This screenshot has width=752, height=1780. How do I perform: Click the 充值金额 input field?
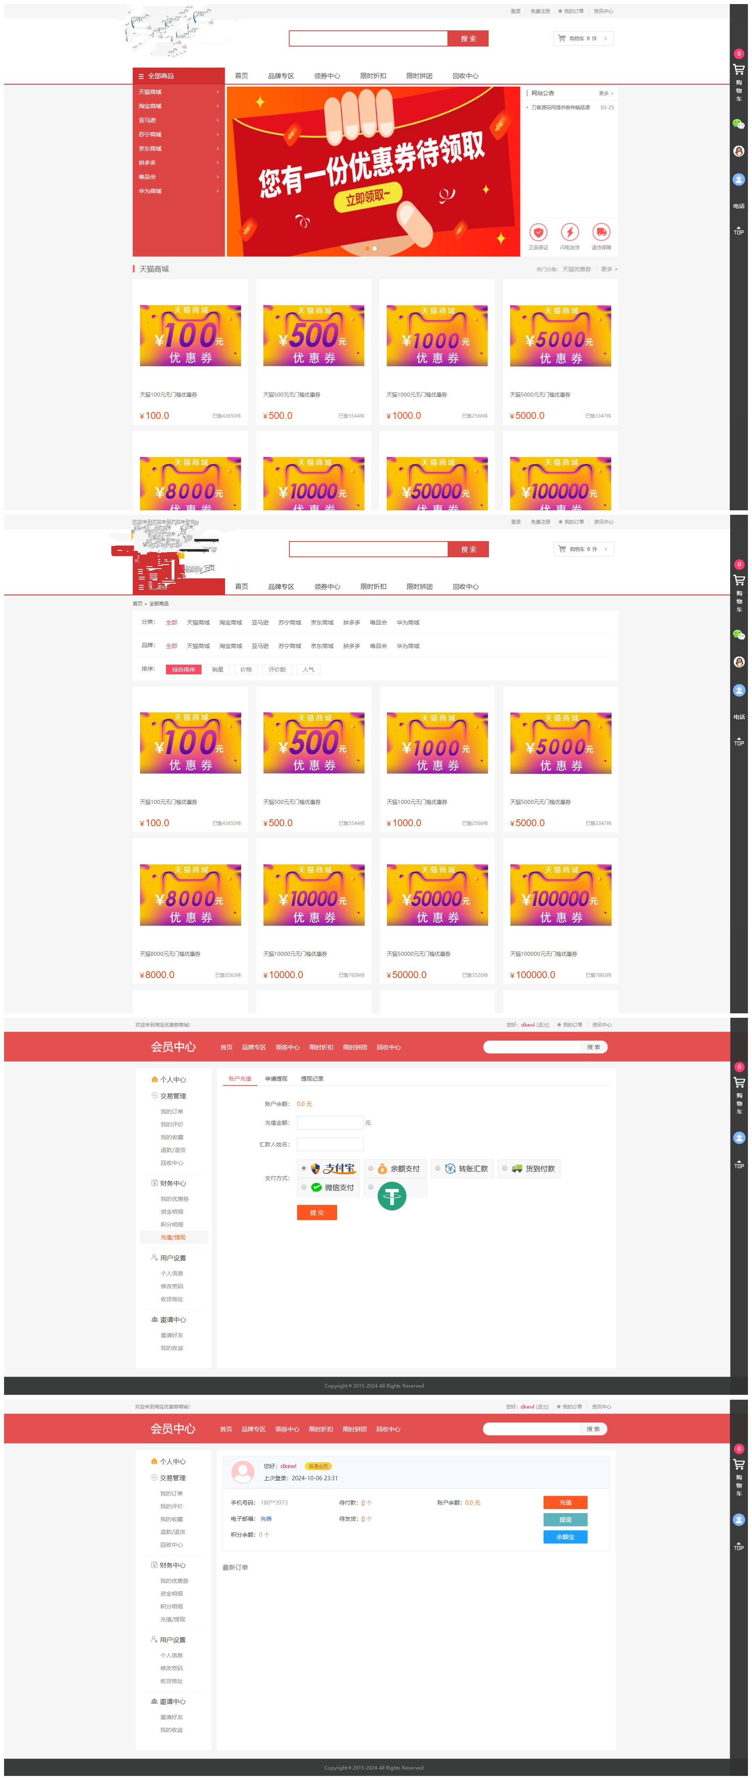coord(329,1122)
